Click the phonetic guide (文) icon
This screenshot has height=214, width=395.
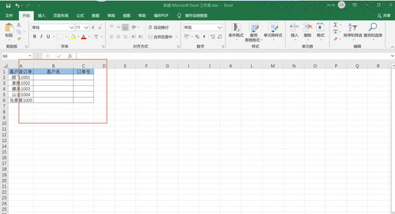pos(96,37)
